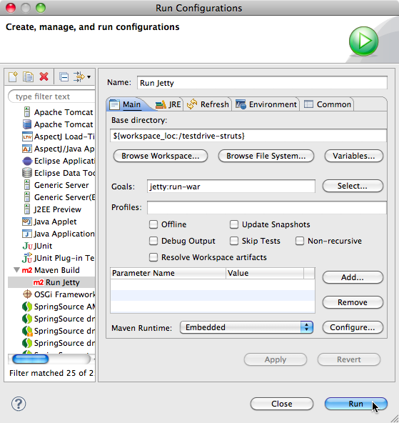Click the Maven Build m2 icon
Image resolution: width=399 pixels, height=423 pixels.
[x=27, y=270]
